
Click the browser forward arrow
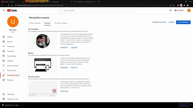pos(5,5)
